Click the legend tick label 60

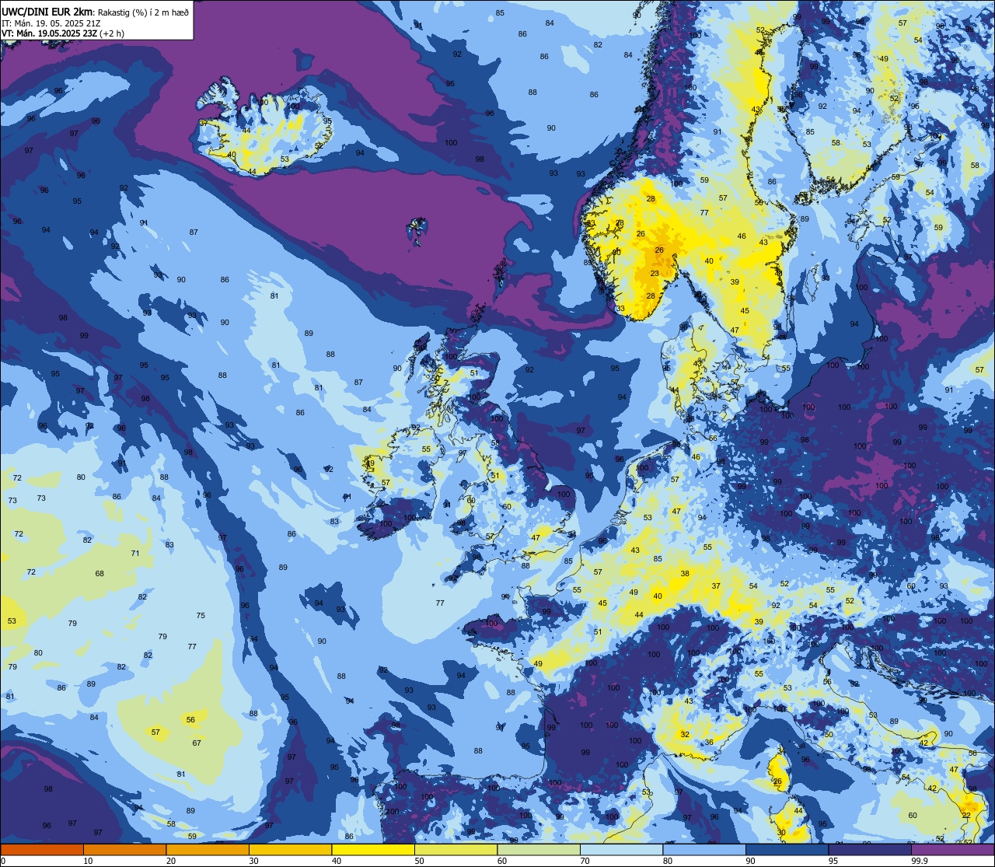click(x=502, y=861)
